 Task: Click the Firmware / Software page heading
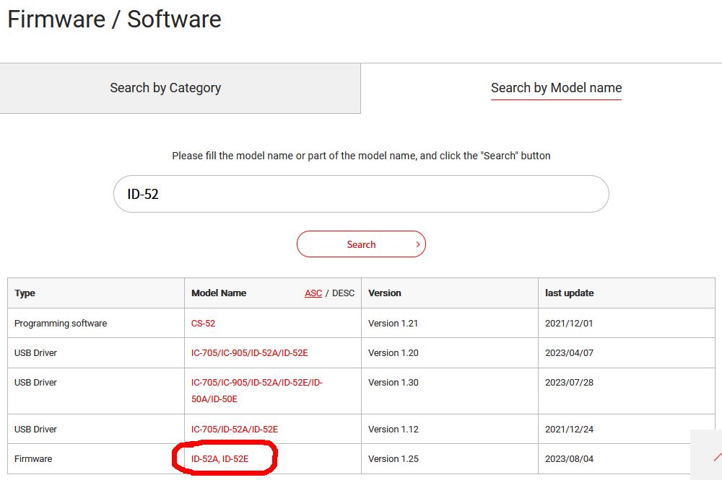[x=114, y=19]
